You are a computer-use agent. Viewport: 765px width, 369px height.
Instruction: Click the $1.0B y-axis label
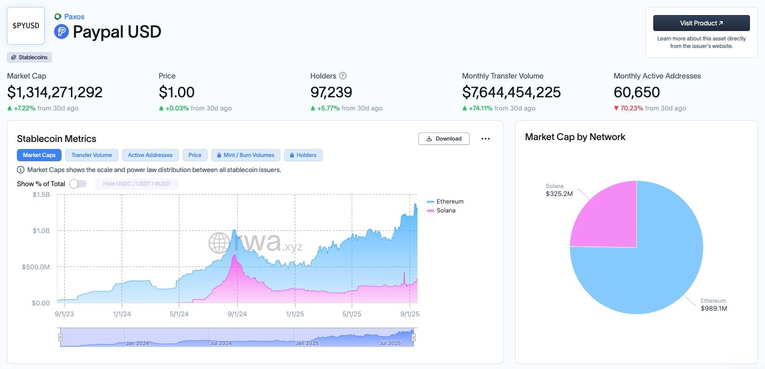(x=41, y=231)
